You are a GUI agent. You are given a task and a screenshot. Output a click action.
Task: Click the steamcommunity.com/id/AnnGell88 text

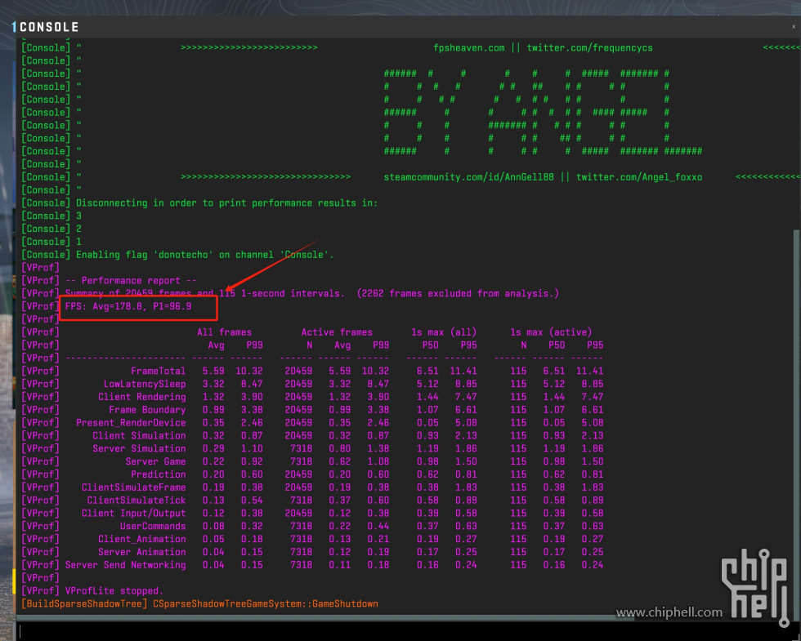pos(468,177)
